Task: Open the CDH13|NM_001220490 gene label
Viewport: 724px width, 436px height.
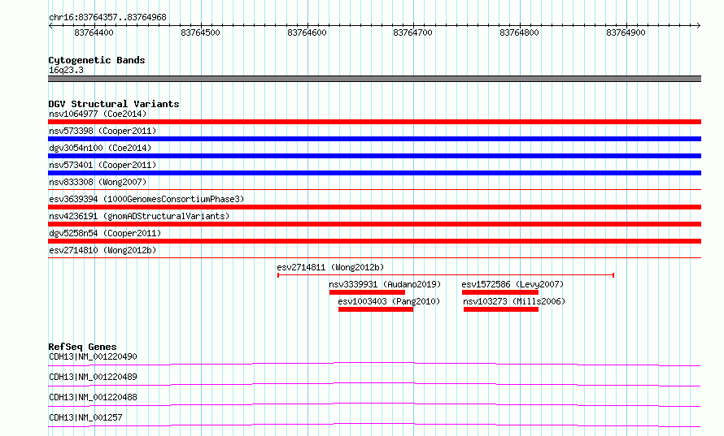Action: pos(93,356)
